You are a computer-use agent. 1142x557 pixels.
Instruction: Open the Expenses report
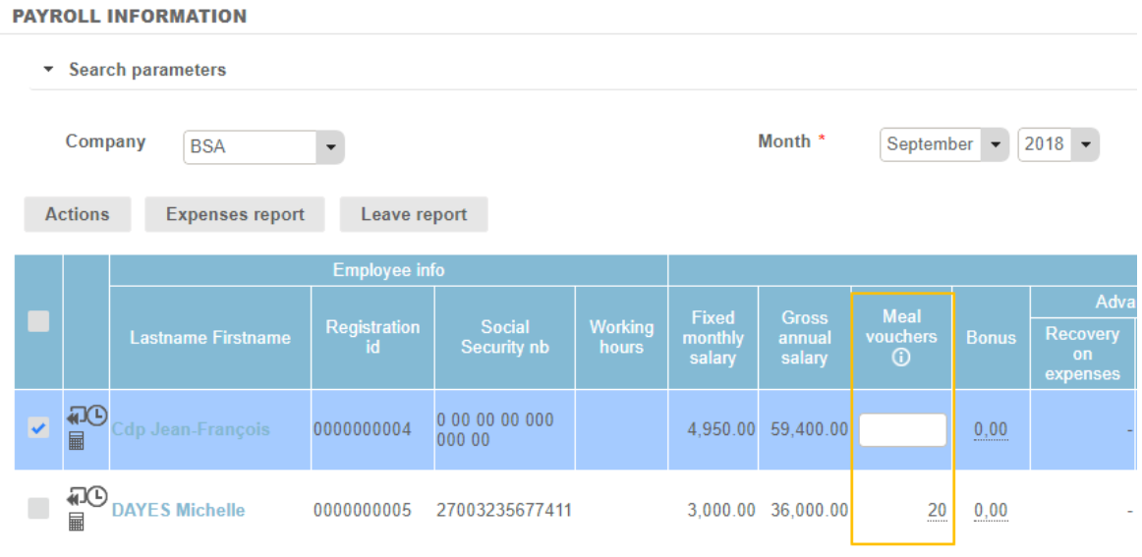(235, 214)
